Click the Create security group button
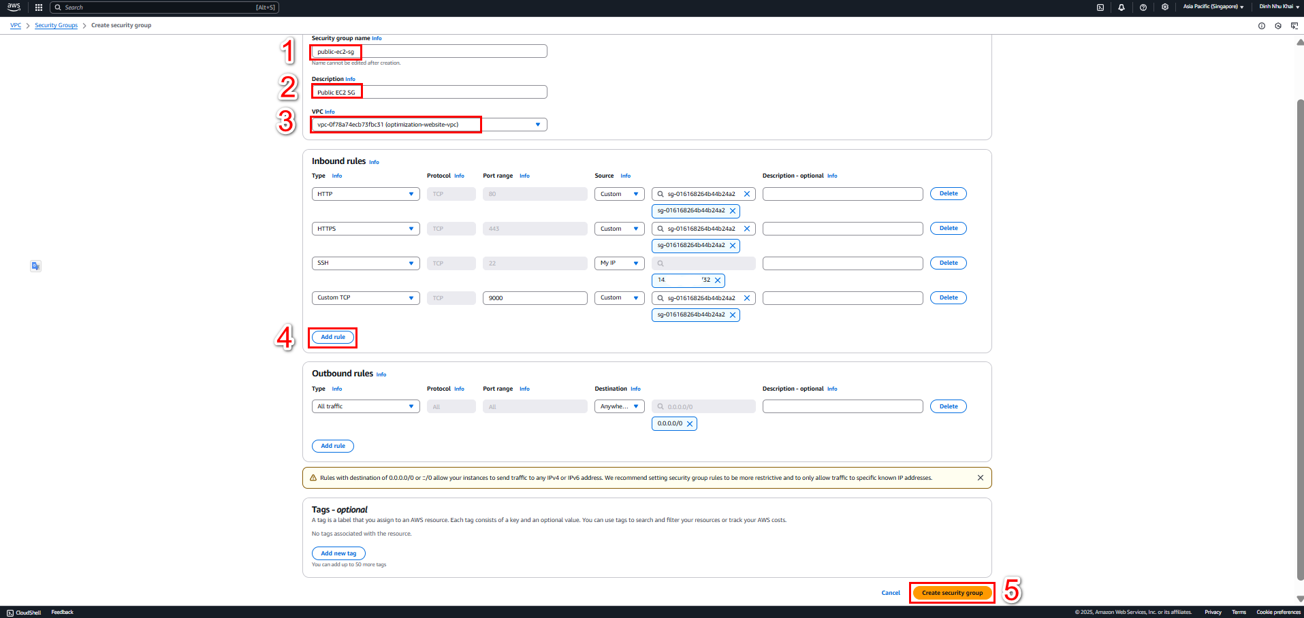Screen dimensions: 1304x618 click(x=952, y=593)
